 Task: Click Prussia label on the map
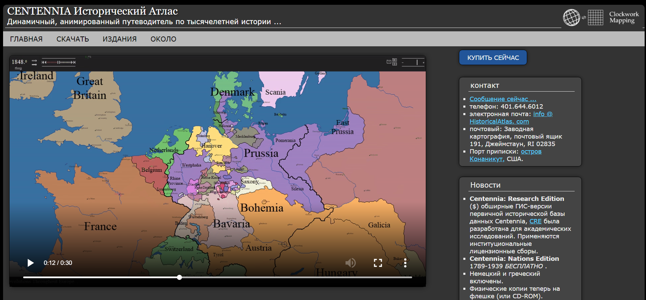point(261,154)
